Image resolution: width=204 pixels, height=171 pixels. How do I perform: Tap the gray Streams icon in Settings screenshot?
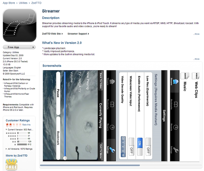[x=112, y=82]
